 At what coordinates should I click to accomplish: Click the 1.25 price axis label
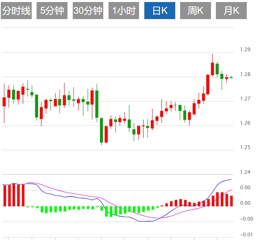click(x=245, y=147)
